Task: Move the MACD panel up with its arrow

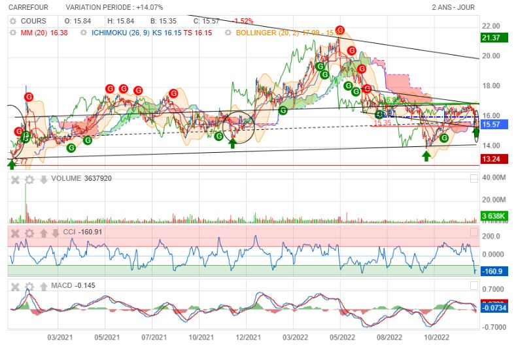Action: click(44, 287)
